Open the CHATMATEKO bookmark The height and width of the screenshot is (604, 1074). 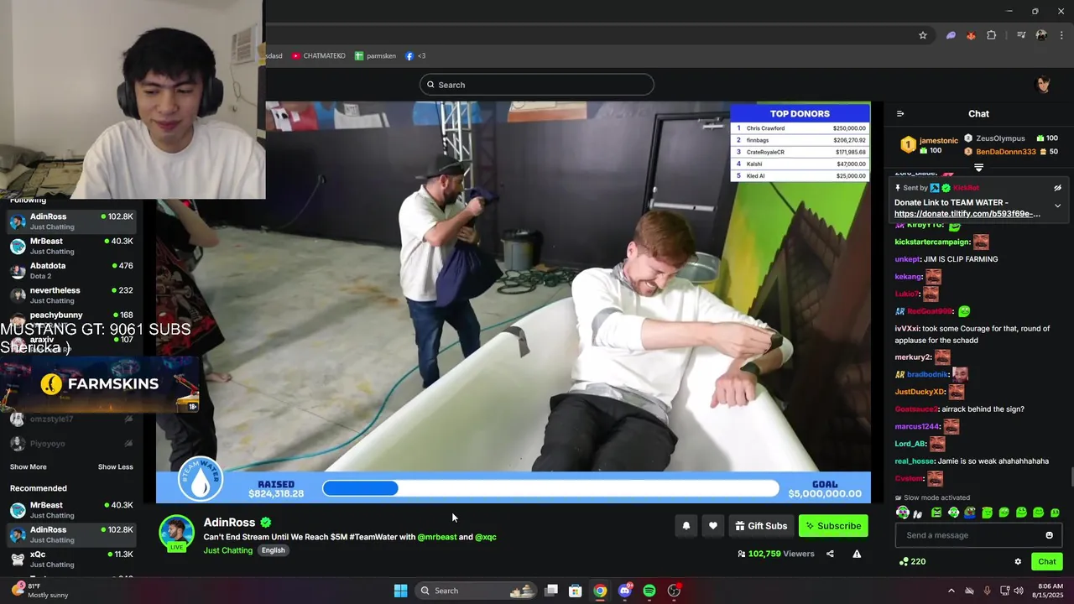pos(319,56)
